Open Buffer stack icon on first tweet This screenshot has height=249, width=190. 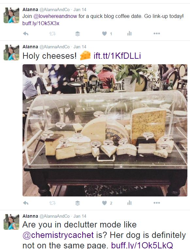(77, 34)
